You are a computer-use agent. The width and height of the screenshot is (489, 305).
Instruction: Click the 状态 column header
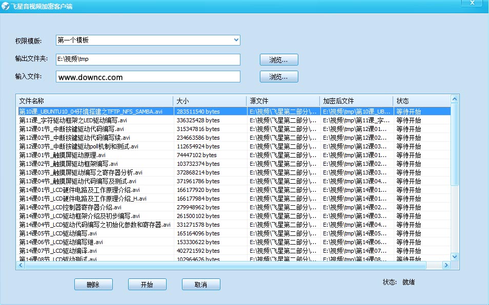tap(420, 100)
